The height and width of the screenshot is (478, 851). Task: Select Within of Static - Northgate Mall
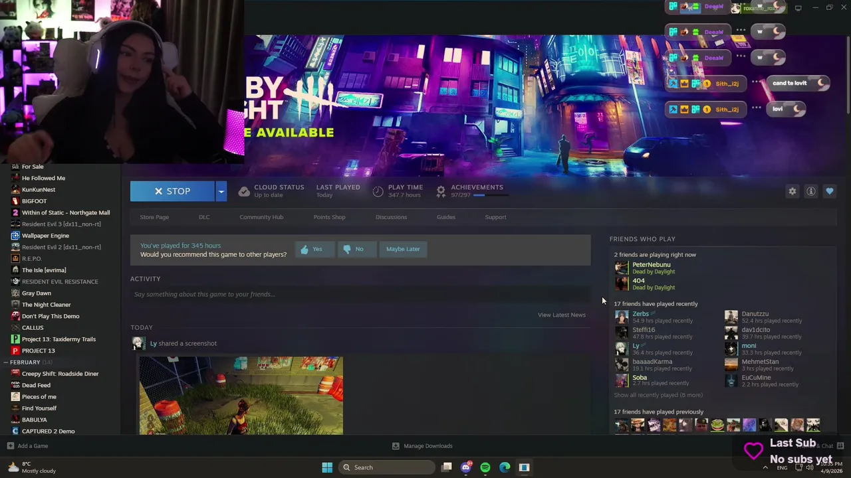pyautogui.click(x=66, y=212)
